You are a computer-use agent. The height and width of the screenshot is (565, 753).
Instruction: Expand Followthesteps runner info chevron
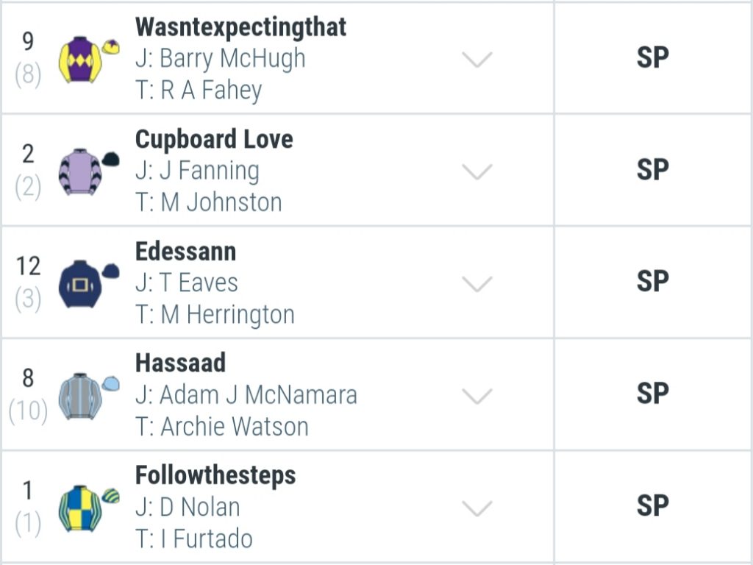477,508
